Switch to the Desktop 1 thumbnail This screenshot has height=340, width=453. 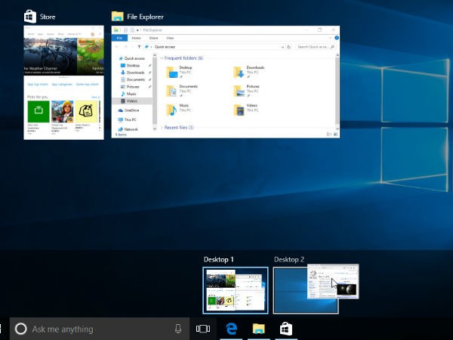(x=235, y=289)
